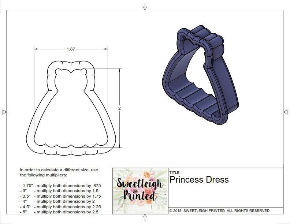This screenshot has height=224, width=290.
Task: Click the 2D dress outline drawing
Action: (x=71, y=108)
